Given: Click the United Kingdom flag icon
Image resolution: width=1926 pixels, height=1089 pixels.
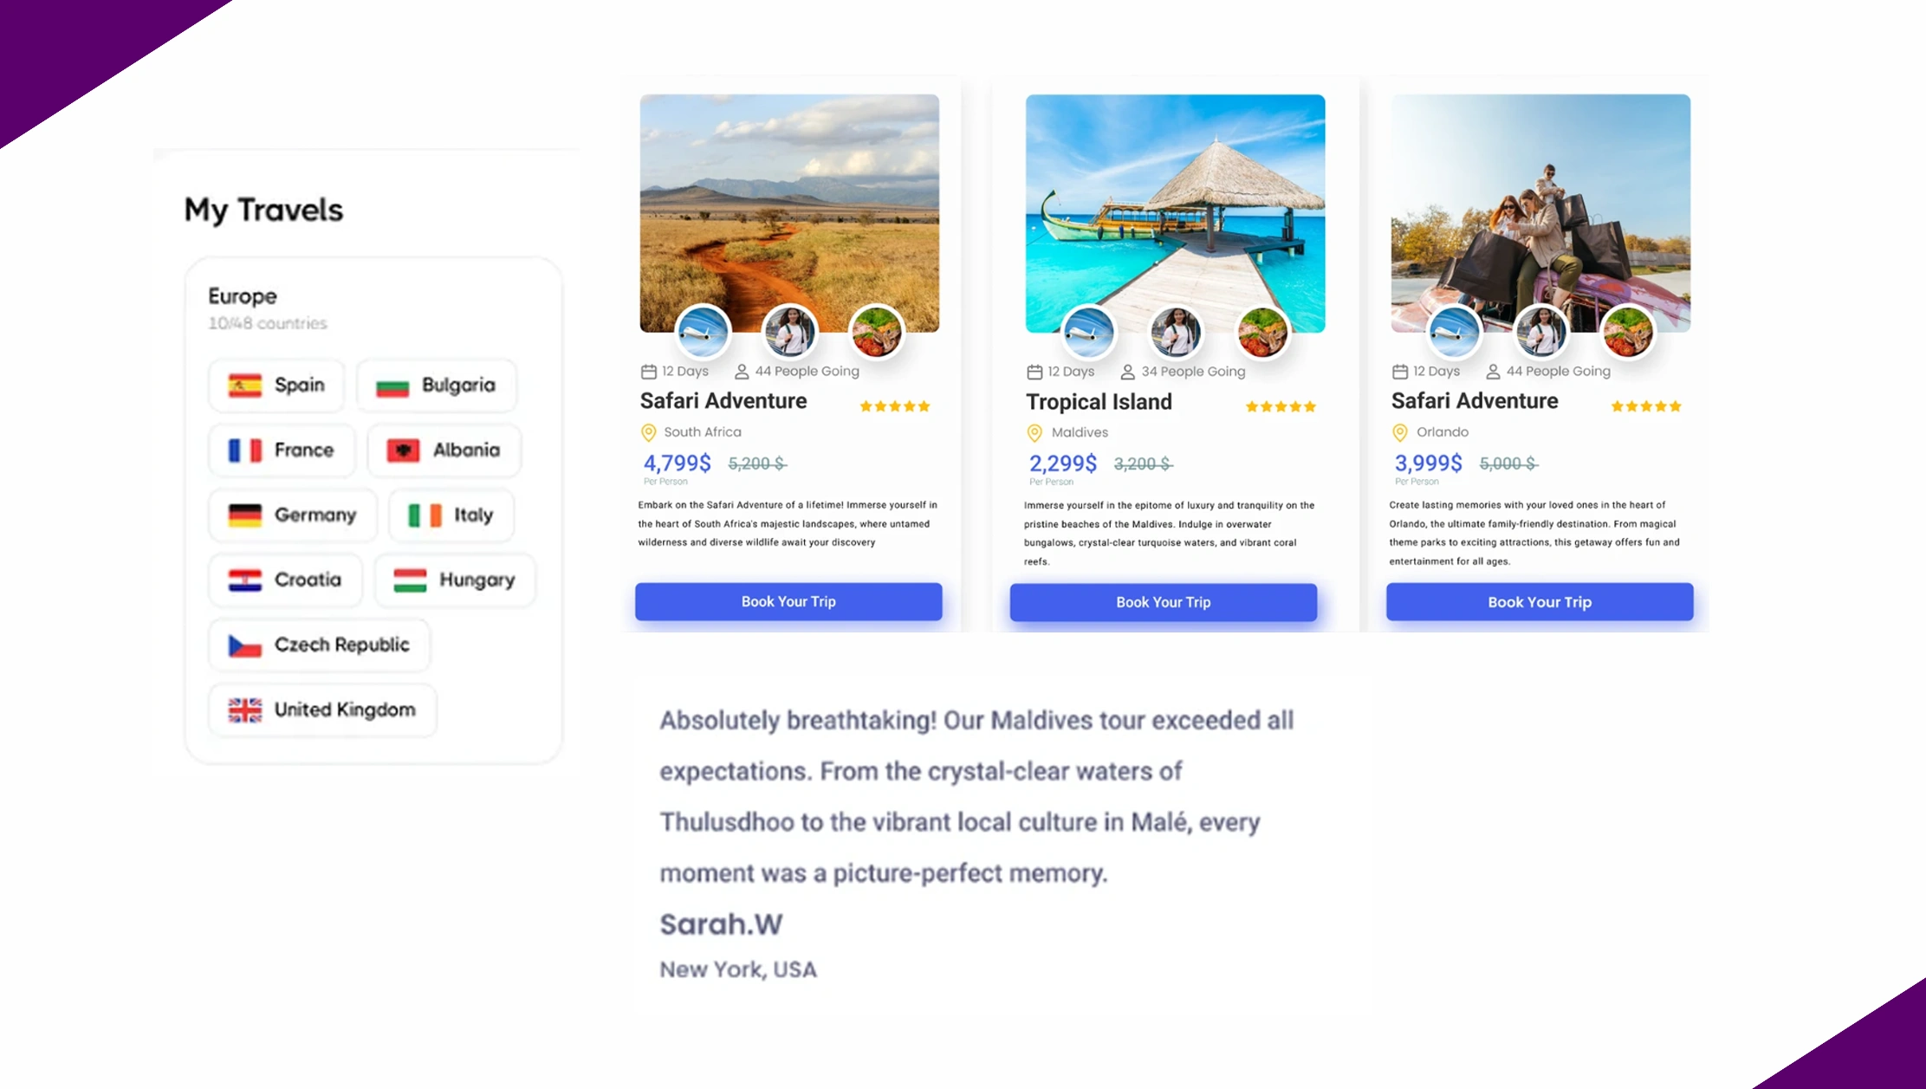Looking at the screenshot, I should point(245,710).
